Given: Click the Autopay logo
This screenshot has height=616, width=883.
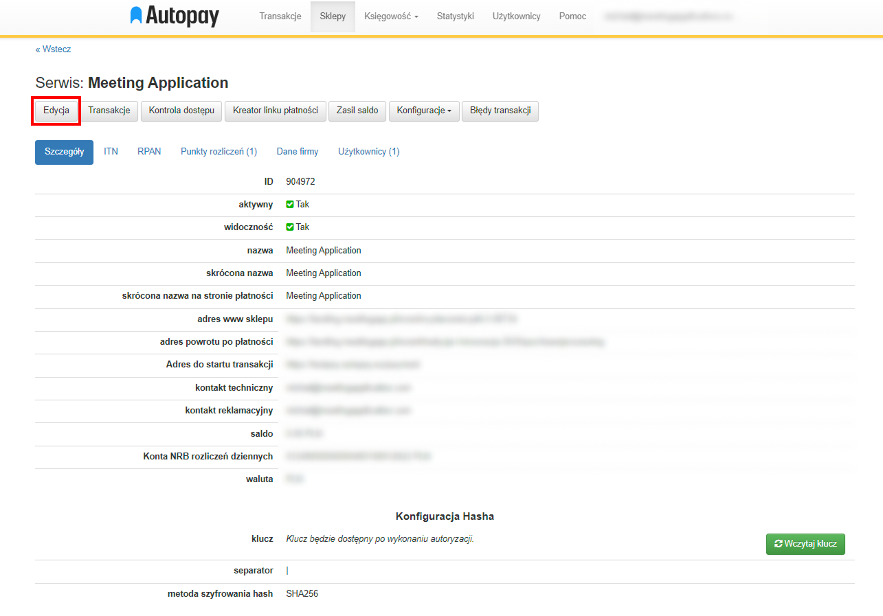Looking at the screenshot, I should point(175,16).
